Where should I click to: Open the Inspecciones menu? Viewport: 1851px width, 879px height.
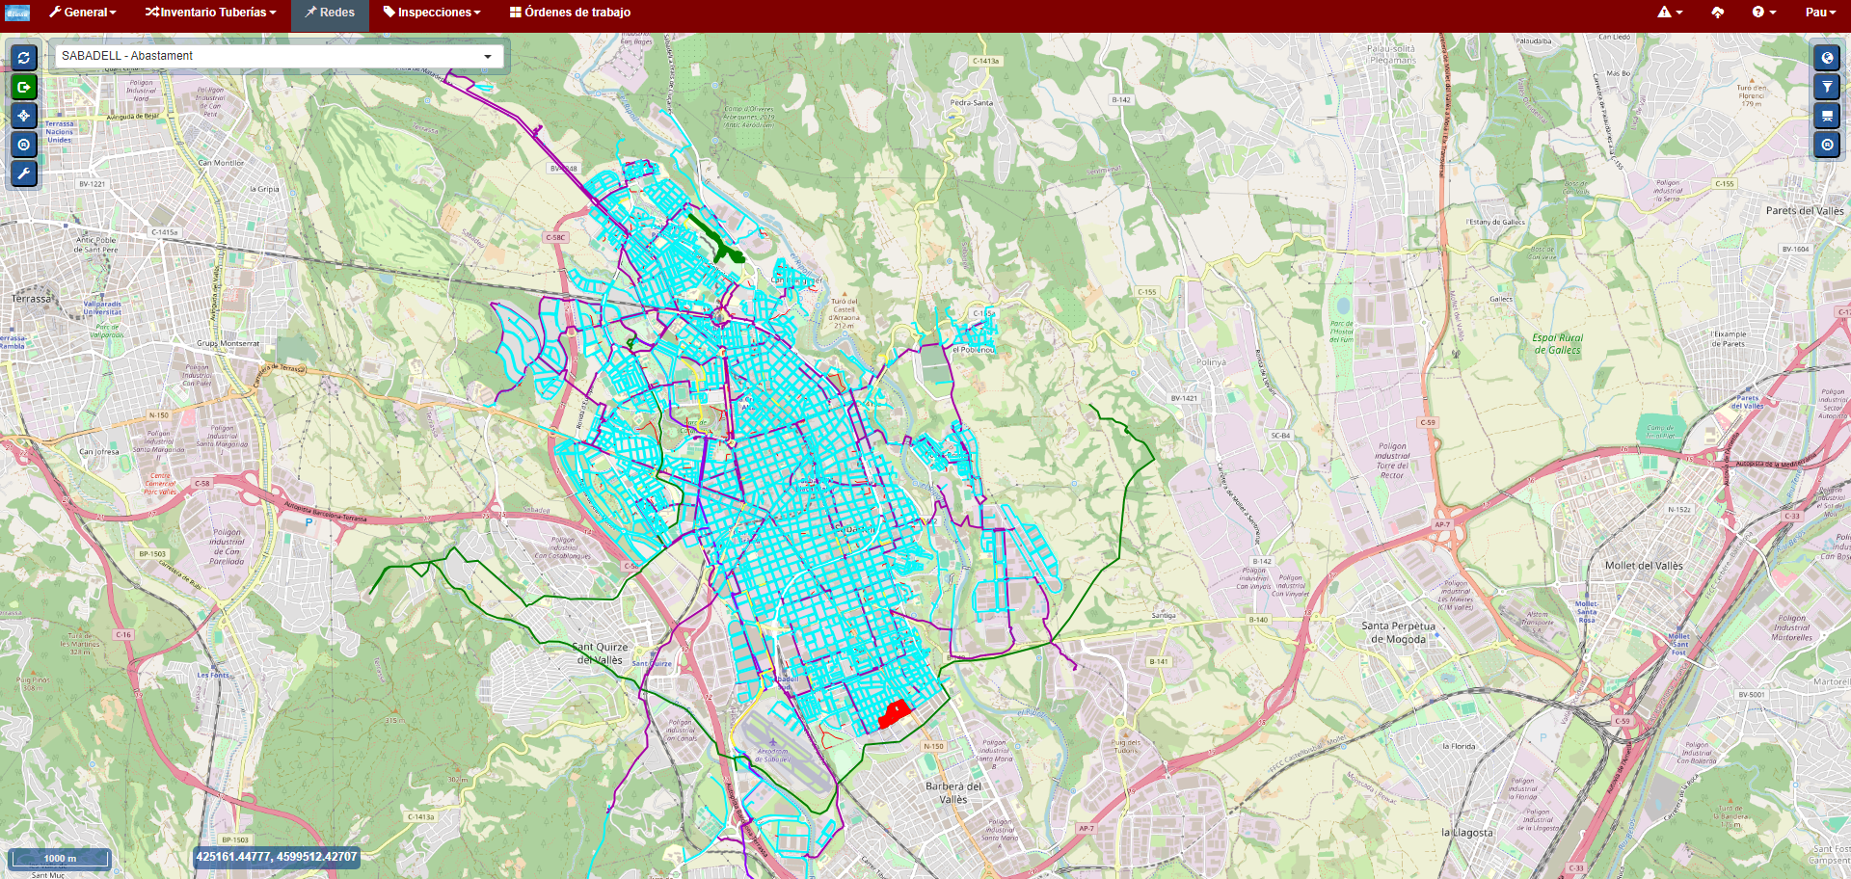[x=432, y=13]
